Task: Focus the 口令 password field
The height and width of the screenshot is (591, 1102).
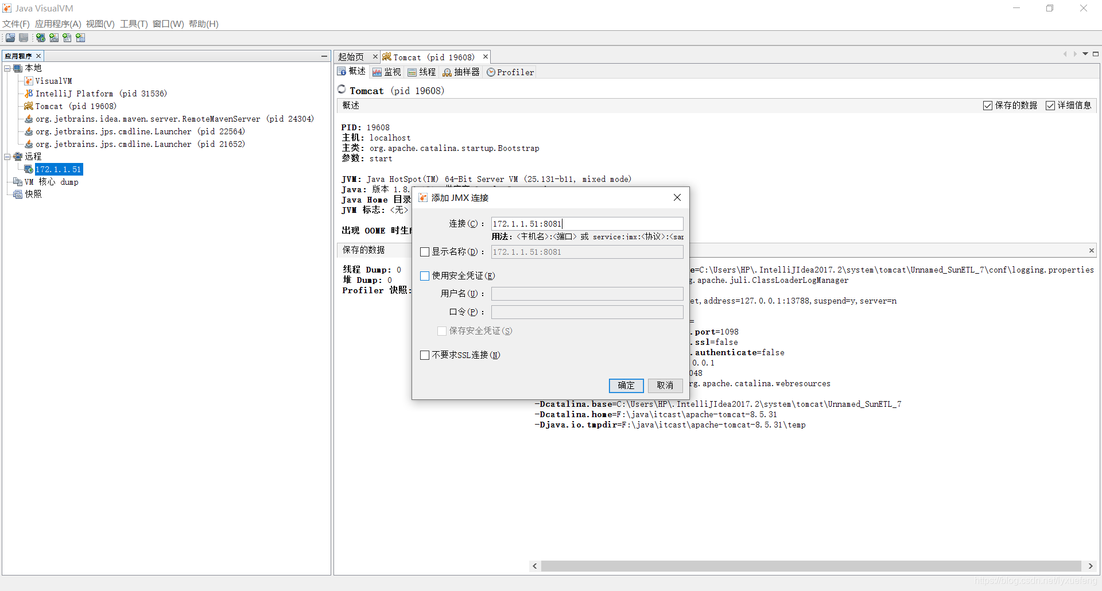Action: 587,312
